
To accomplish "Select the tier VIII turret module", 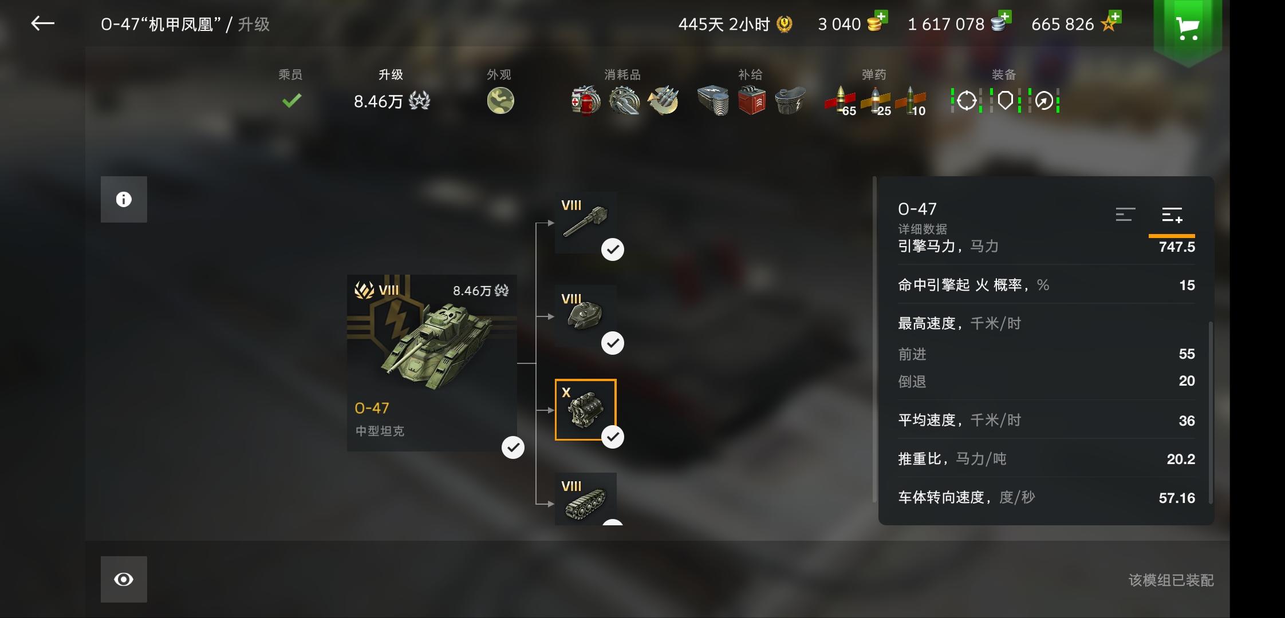I will (x=585, y=316).
